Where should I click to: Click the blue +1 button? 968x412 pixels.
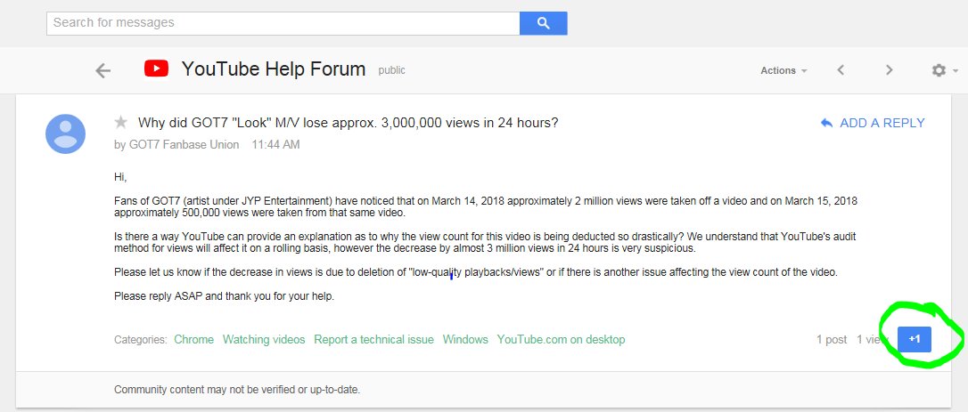click(x=915, y=339)
